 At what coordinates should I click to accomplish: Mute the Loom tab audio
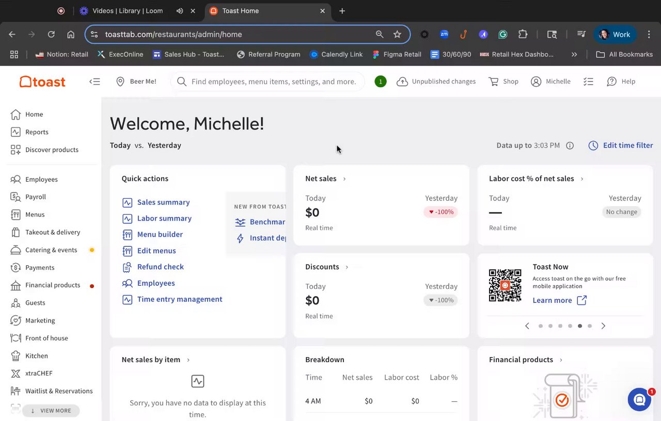point(180,11)
